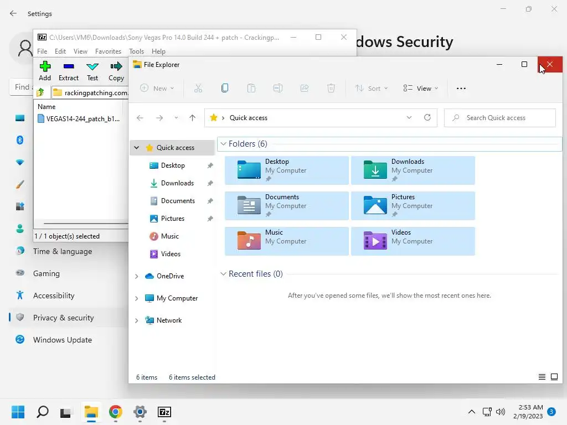Click the Share icon in File Explorer
The height and width of the screenshot is (425, 567).
pyautogui.click(x=305, y=88)
